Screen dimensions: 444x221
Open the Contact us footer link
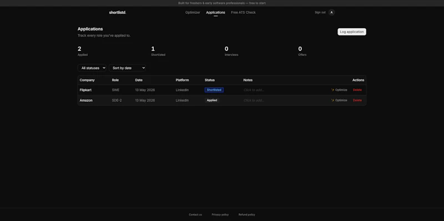[195, 214]
